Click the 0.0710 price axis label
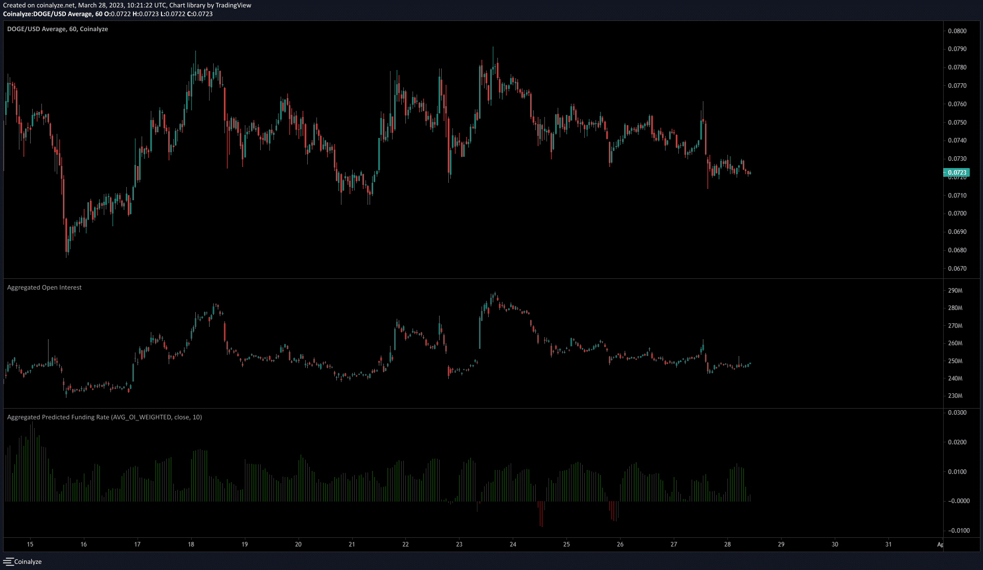 pyautogui.click(x=957, y=196)
